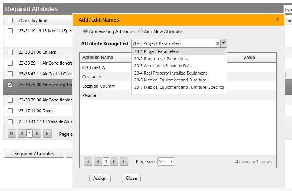Go to first page of Required Attributes grid

point(12,134)
